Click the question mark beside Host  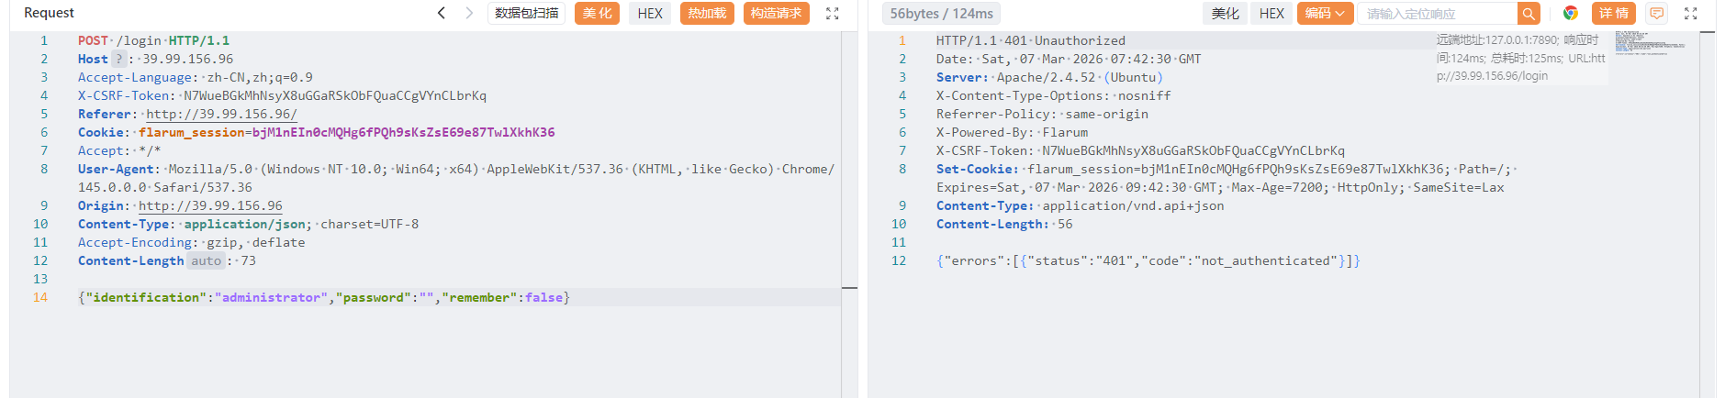point(118,59)
